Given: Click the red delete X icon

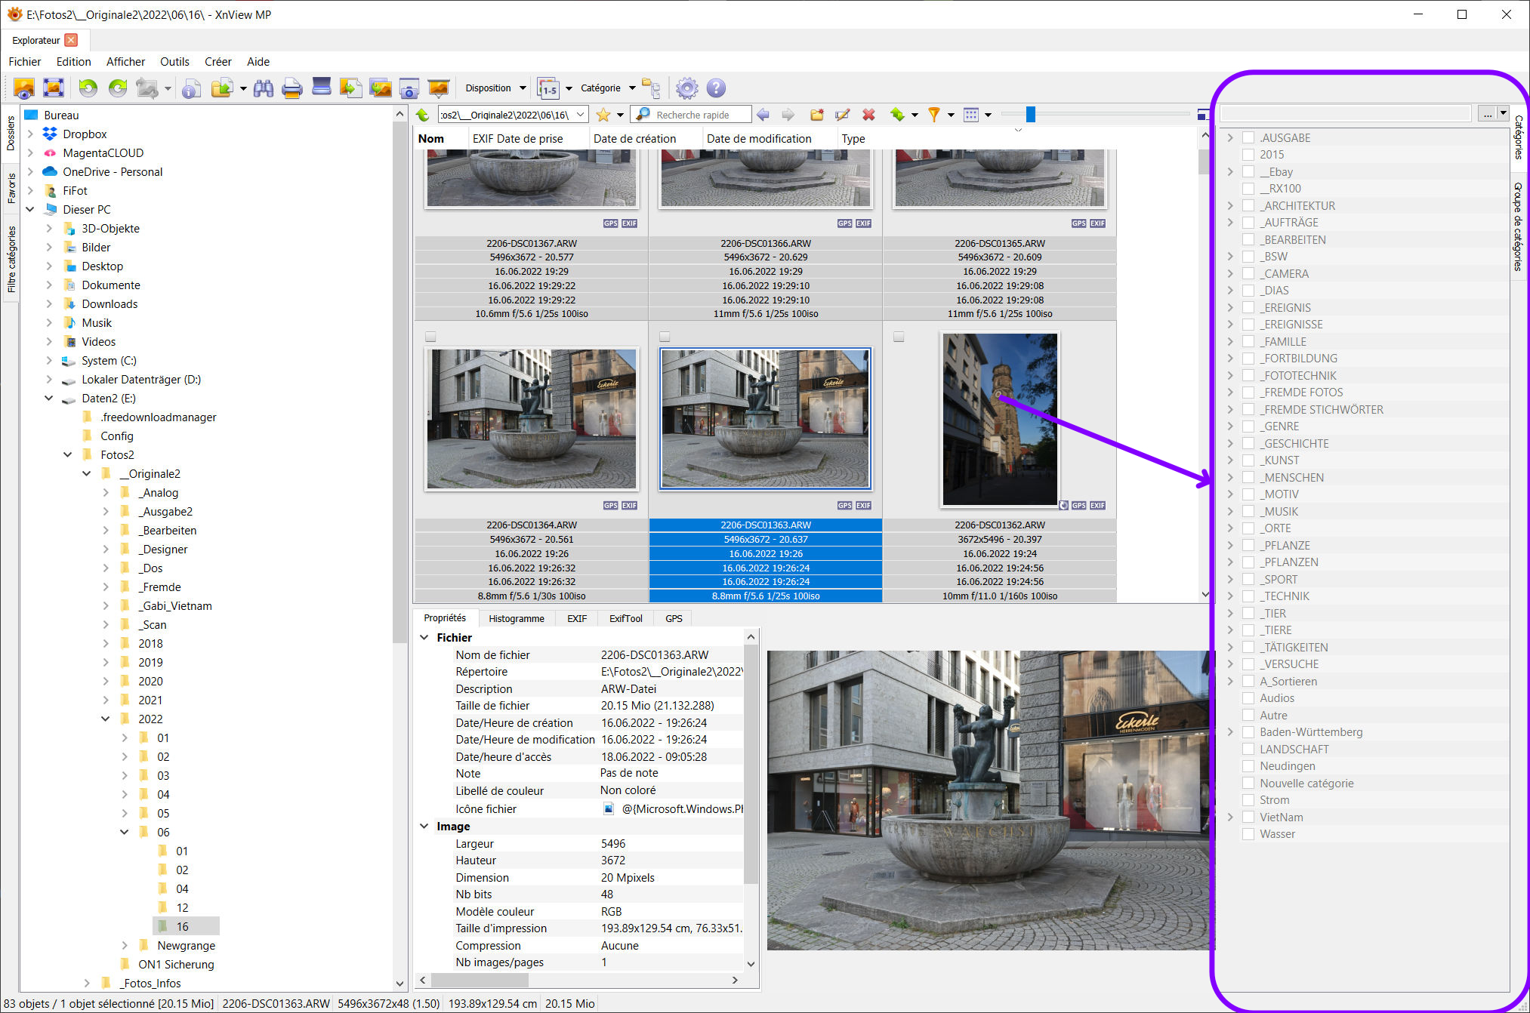Looking at the screenshot, I should (x=868, y=115).
